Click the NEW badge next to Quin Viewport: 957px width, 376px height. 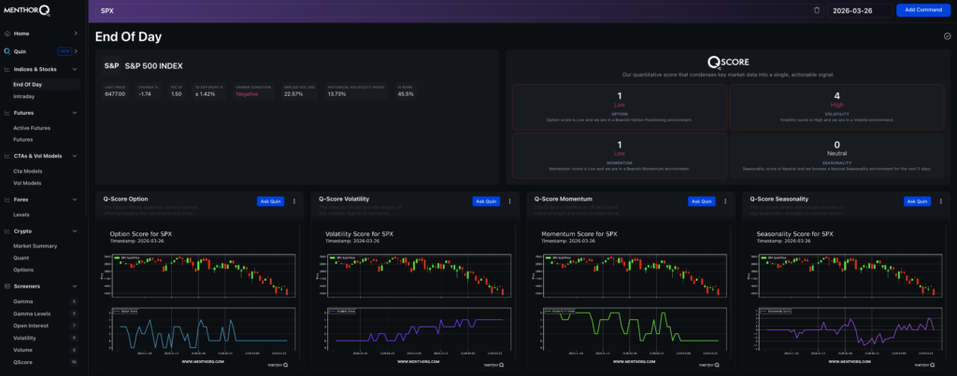(64, 52)
